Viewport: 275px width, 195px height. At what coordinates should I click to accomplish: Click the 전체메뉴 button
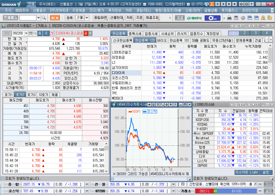[11, 17]
